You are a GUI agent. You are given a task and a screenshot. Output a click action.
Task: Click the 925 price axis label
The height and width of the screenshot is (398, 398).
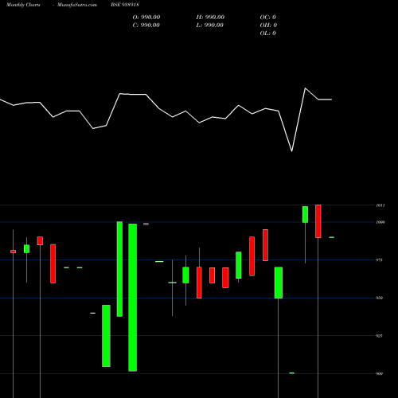point(380,336)
